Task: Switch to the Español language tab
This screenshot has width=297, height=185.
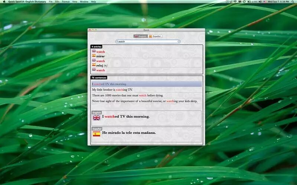Action: point(155,36)
